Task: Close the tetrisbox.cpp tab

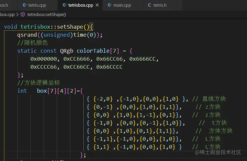Action: 97,5
